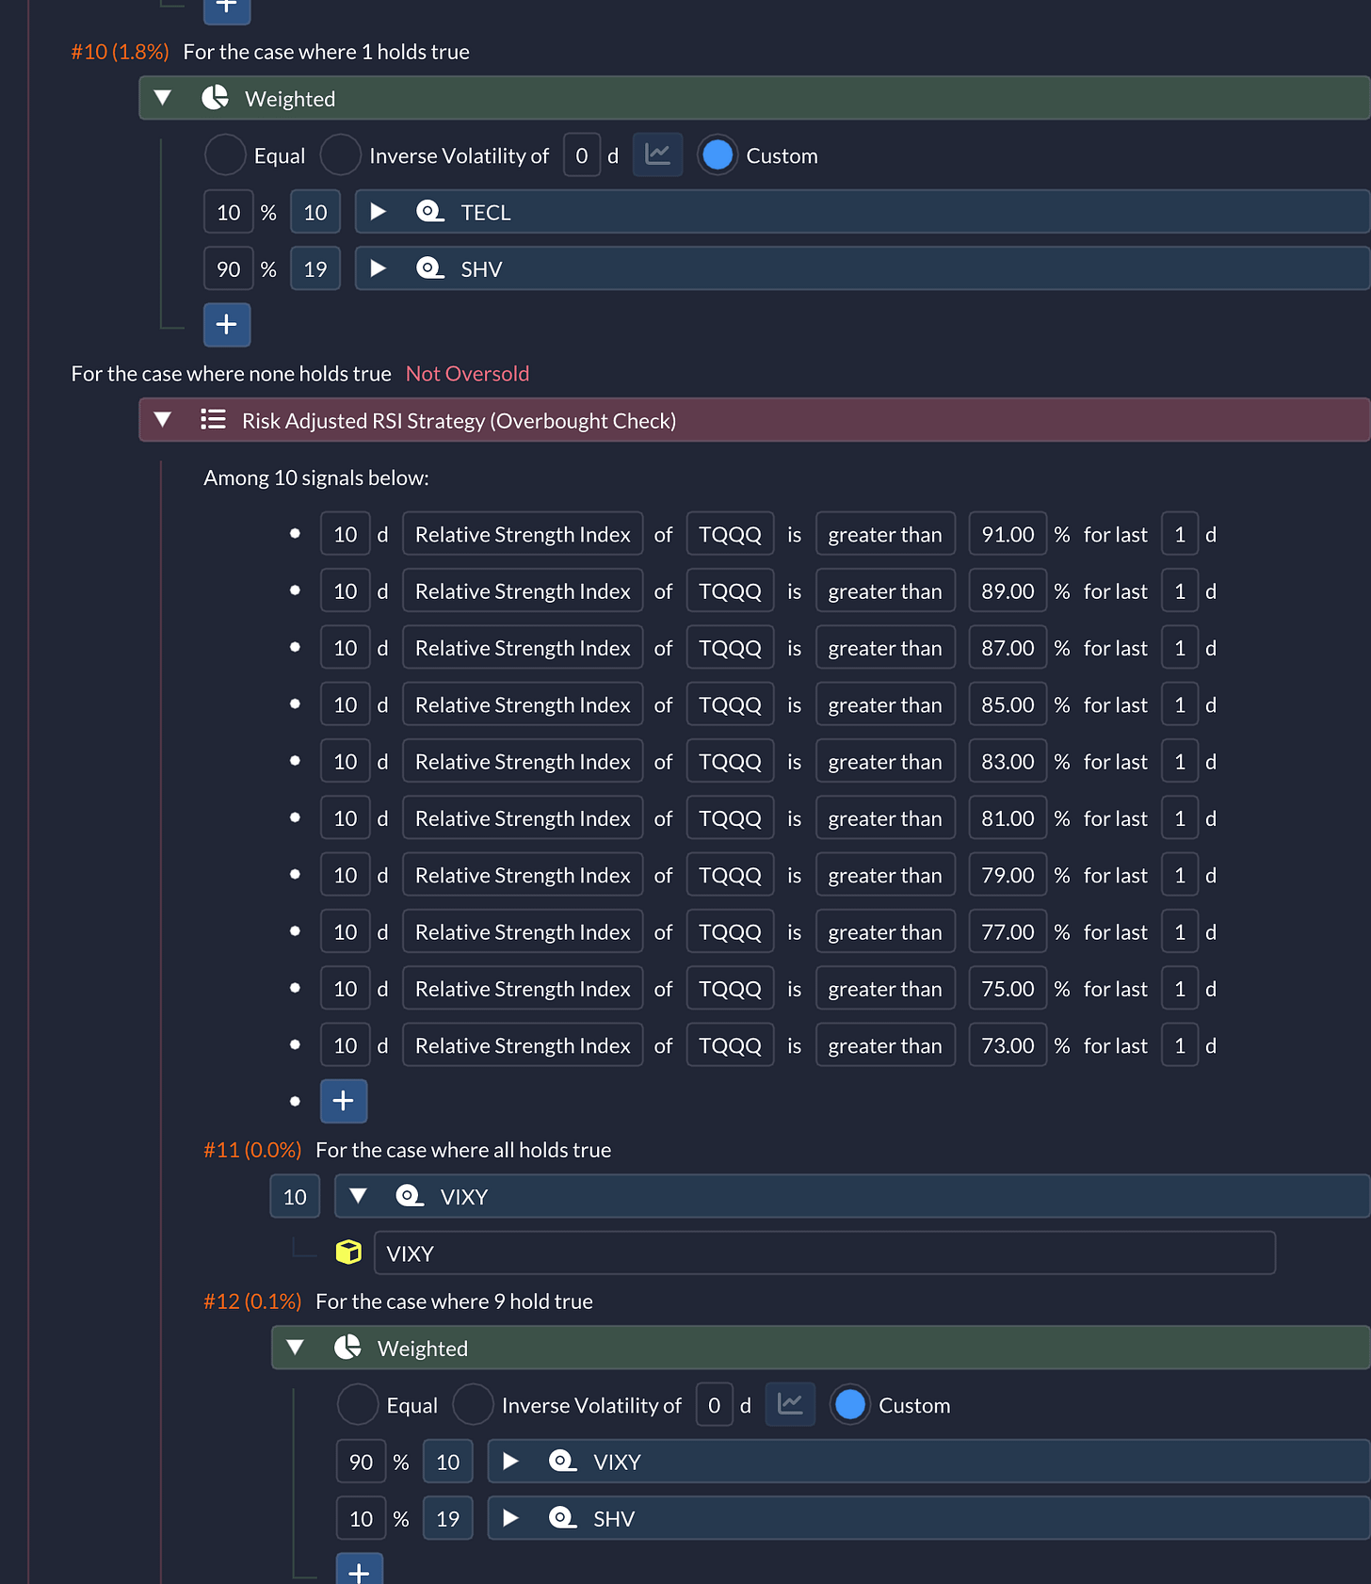Select Inverse Volatility radio in the #10 block
The height and width of the screenshot is (1584, 1371).
341,155
